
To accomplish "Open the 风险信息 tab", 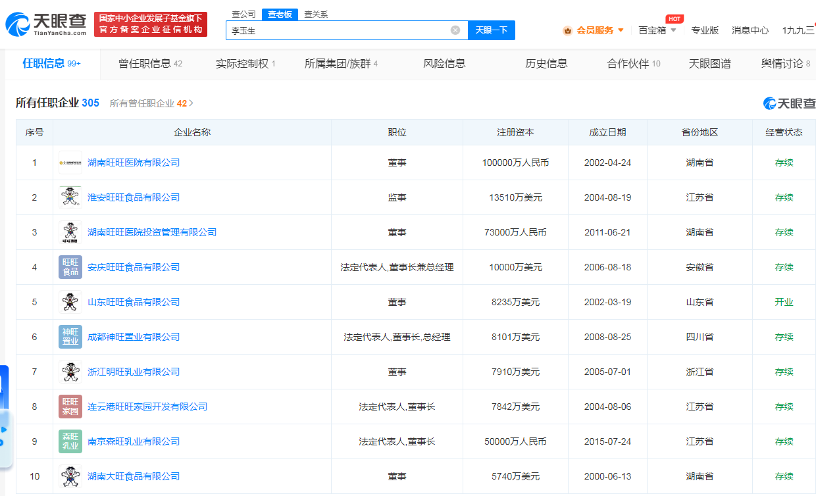I will pyautogui.click(x=444, y=64).
